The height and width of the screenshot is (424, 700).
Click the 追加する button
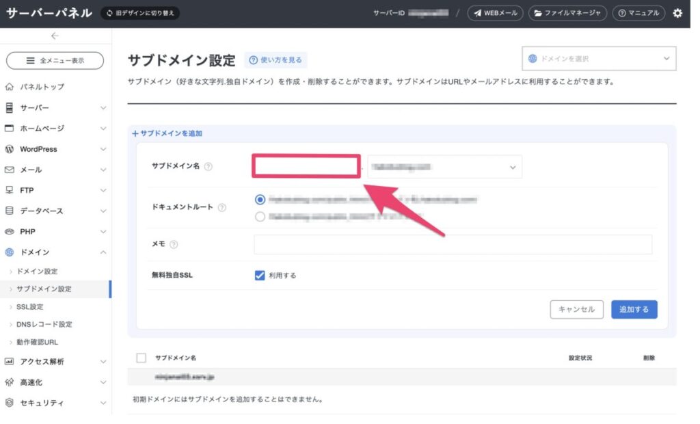634,310
